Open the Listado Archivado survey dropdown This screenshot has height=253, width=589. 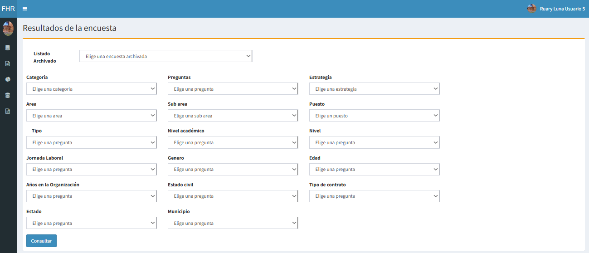pyautogui.click(x=166, y=56)
